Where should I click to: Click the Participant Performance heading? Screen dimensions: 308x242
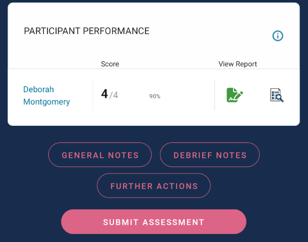[86, 31]
